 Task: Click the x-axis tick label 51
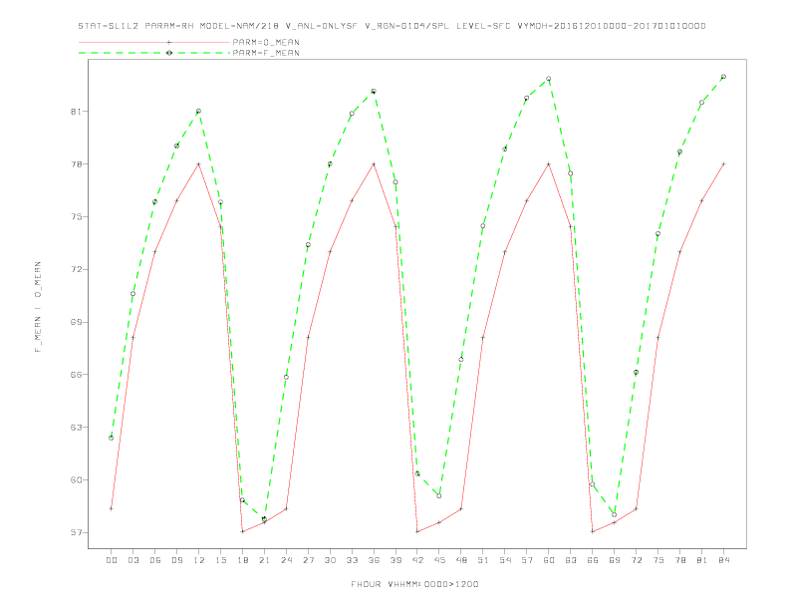[x=483, y=560]
